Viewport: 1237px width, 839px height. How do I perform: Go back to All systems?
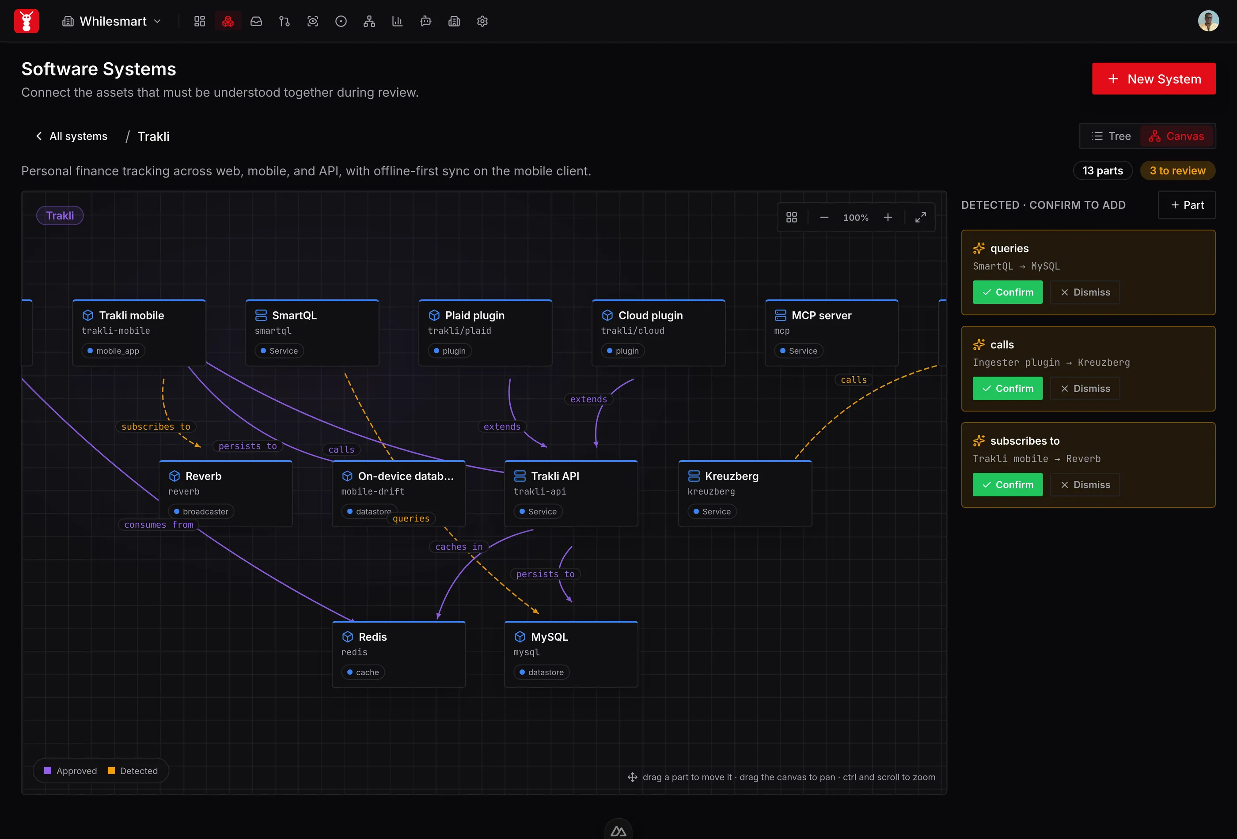[71, 136]
